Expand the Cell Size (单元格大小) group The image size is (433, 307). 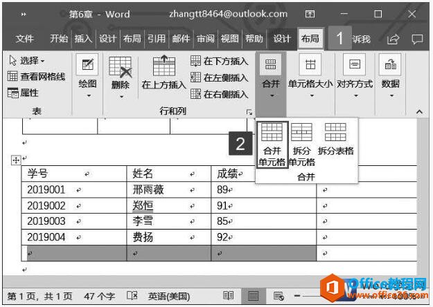[310, 76]
